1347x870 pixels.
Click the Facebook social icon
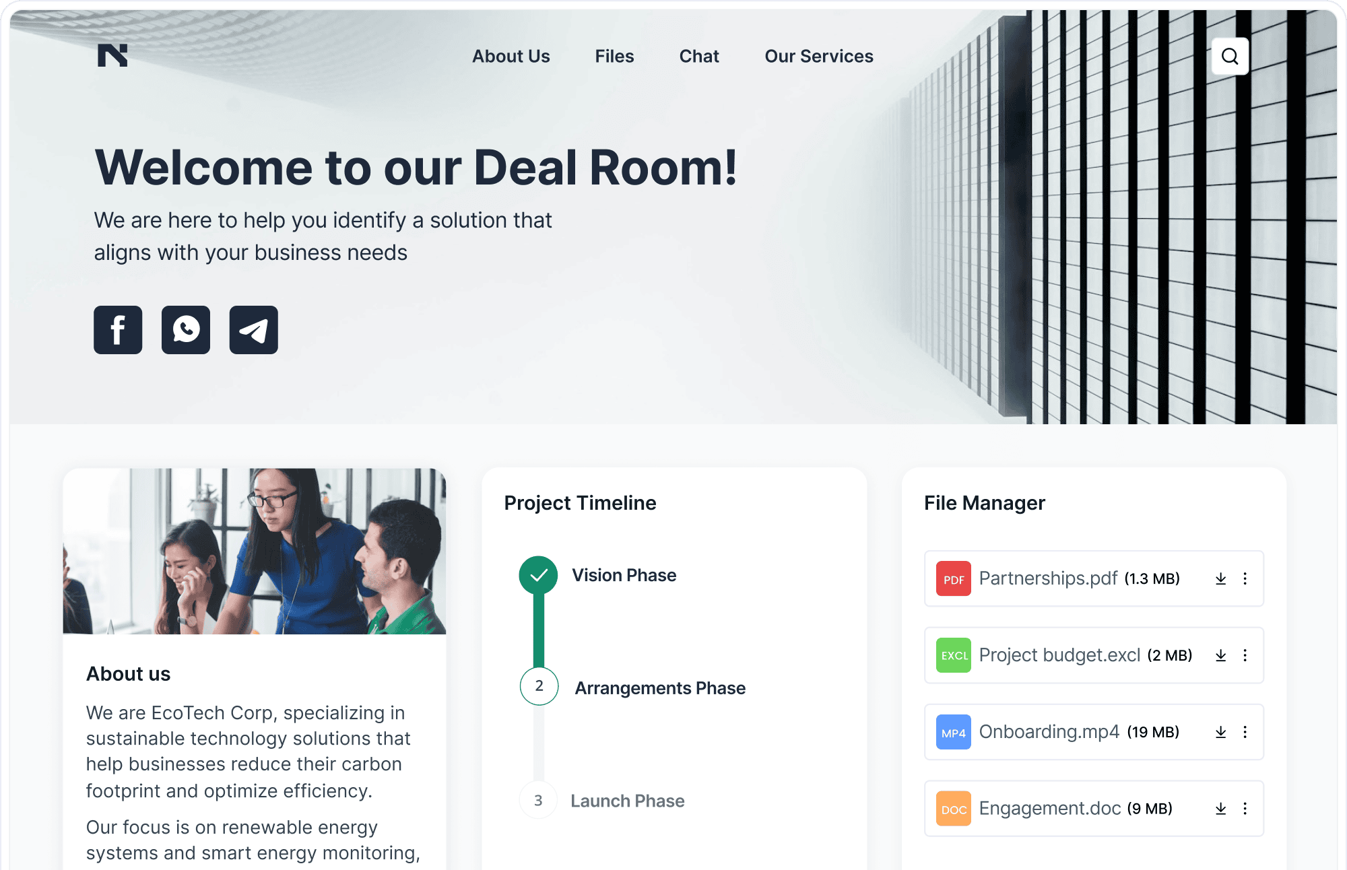pos(119,330)
